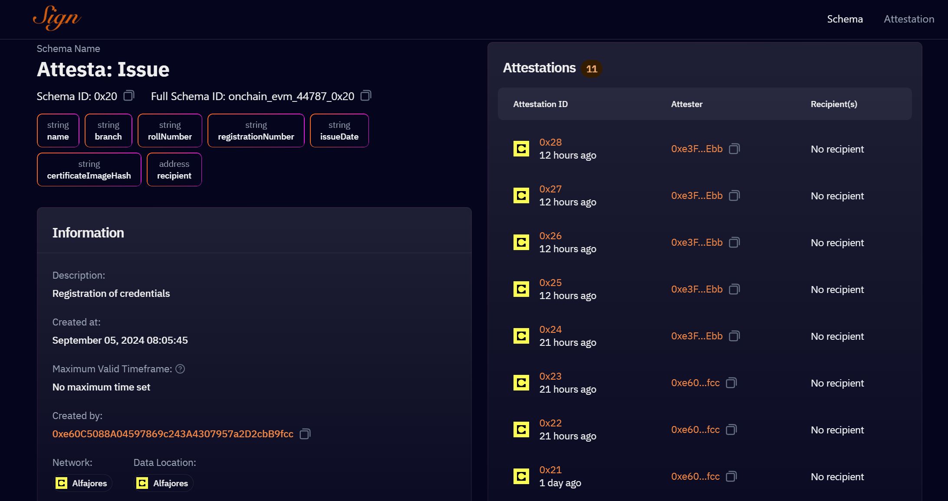Click the Network Alfajores badge

82,483
